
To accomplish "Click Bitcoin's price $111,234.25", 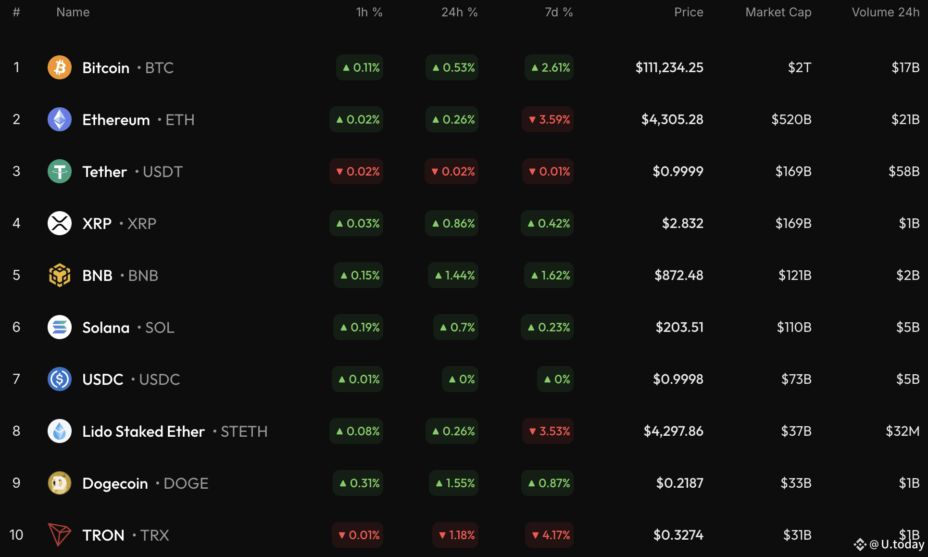I will point(669,67).
